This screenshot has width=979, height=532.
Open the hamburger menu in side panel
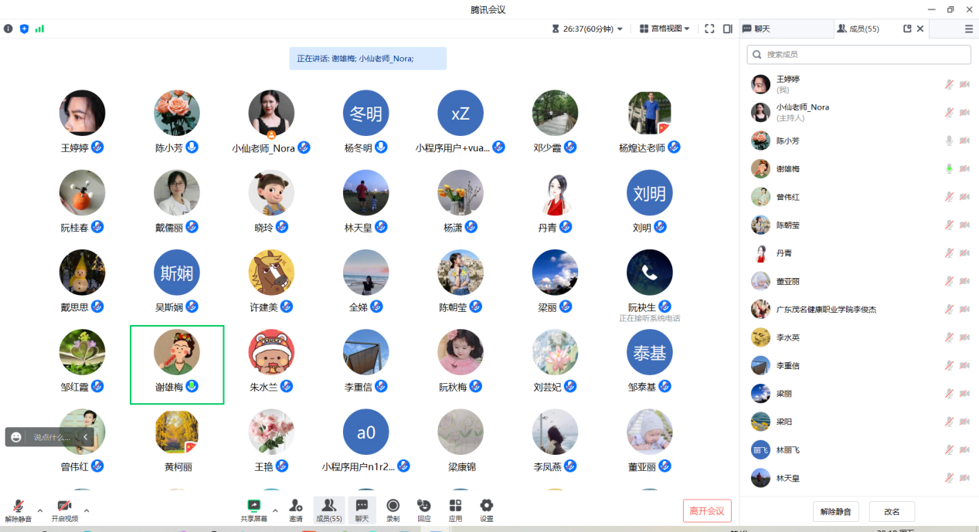coord(968,29)
